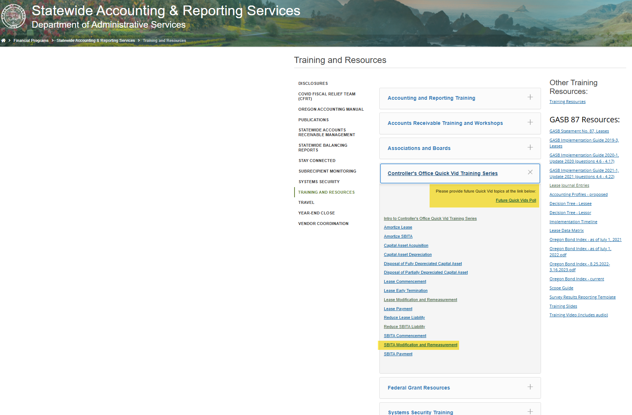
Task: Open Oregon Accounting Manual in sidebar
Action: click(331, 109)
